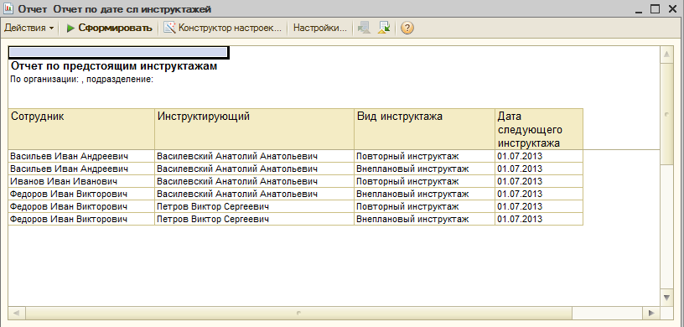Click the report window title icon

[x=8, y=8]
